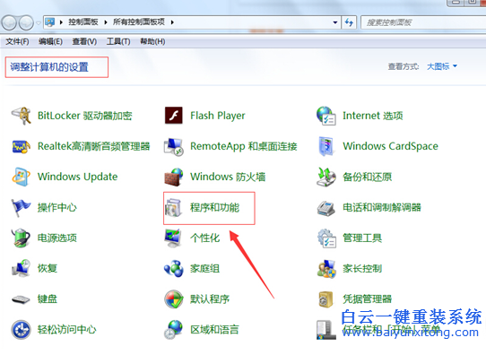Click the 所有控制面板项 breadcrumb segment
The width and height of the screenshot is (486, 355).
tap(139, 22)
